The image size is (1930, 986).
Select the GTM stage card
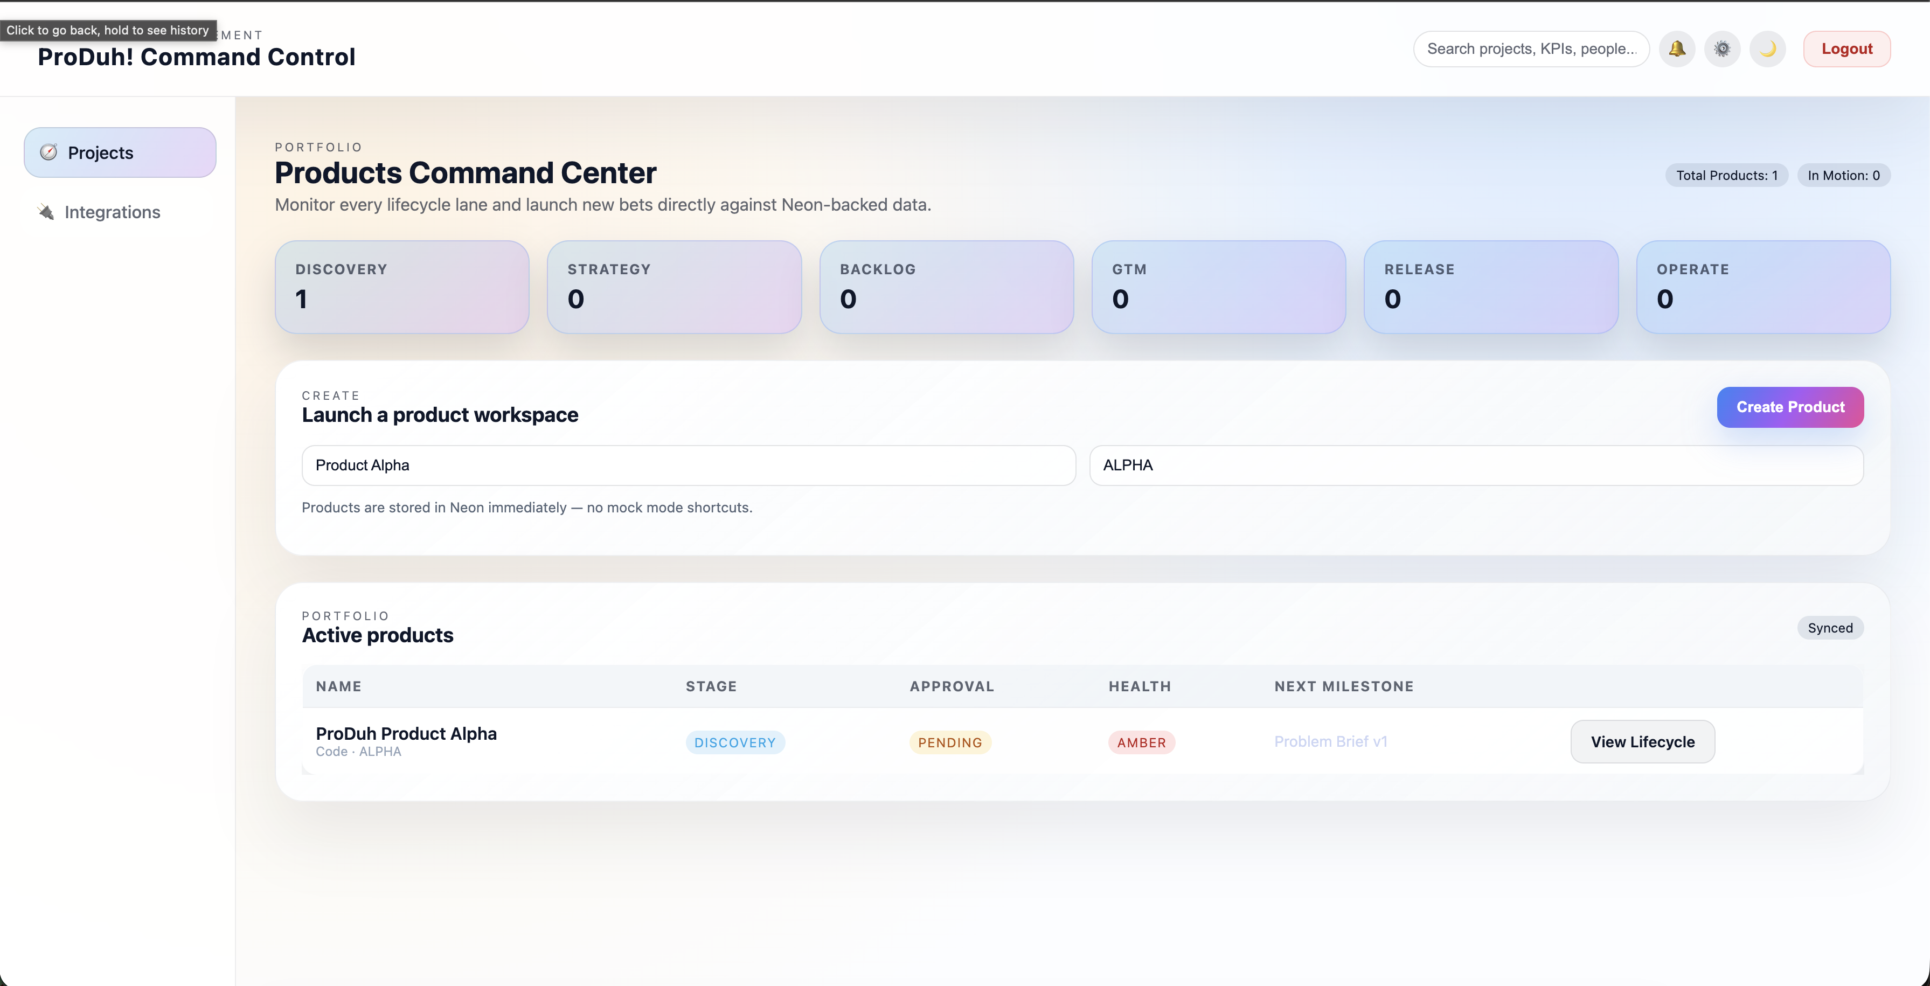click(x=1218, y=286)
